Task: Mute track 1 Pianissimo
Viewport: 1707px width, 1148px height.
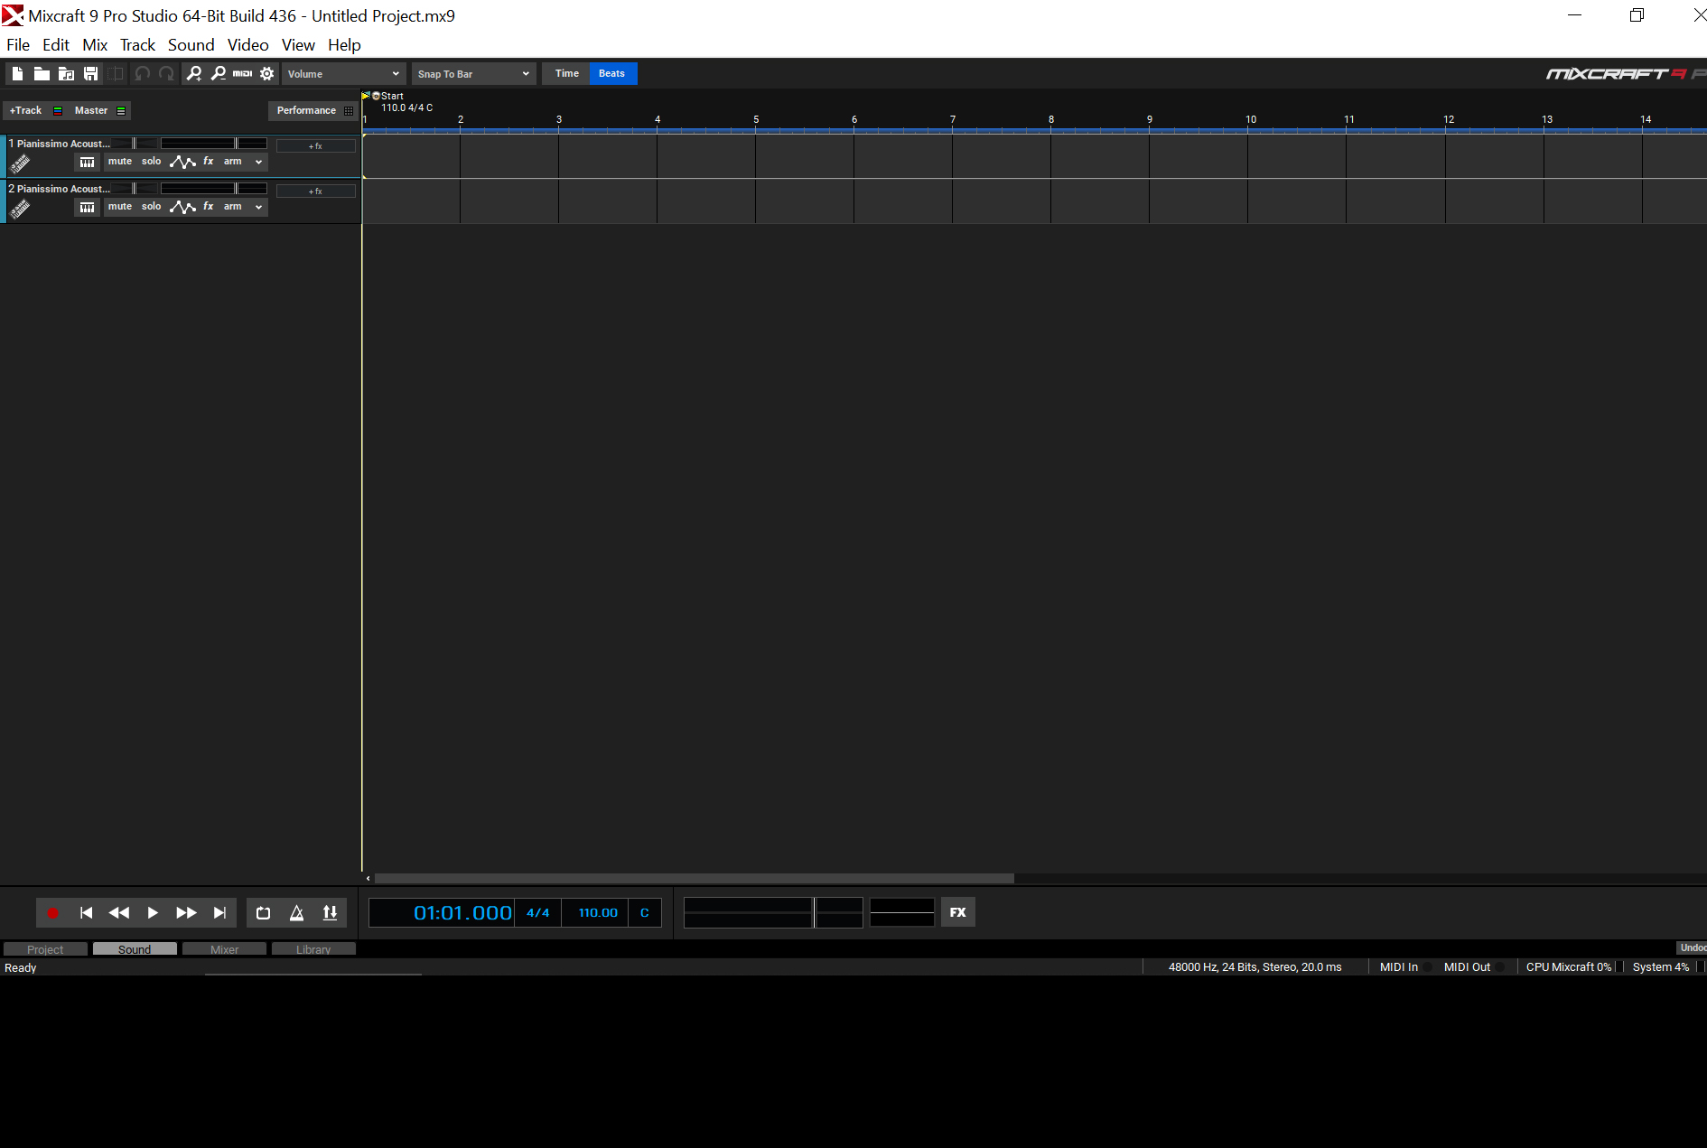Action: (x=120, y=162)
